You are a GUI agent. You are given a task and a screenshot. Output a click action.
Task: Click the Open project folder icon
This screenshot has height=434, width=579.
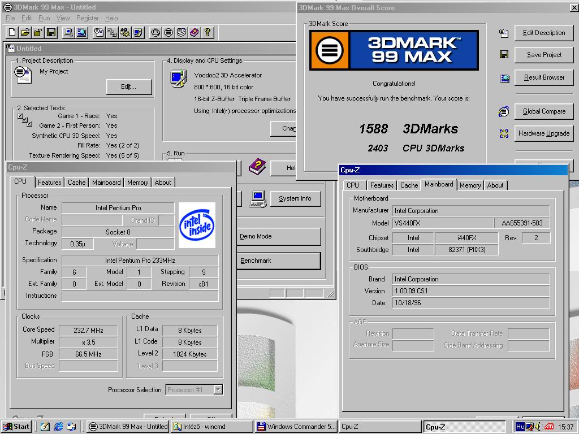point(25,32)
